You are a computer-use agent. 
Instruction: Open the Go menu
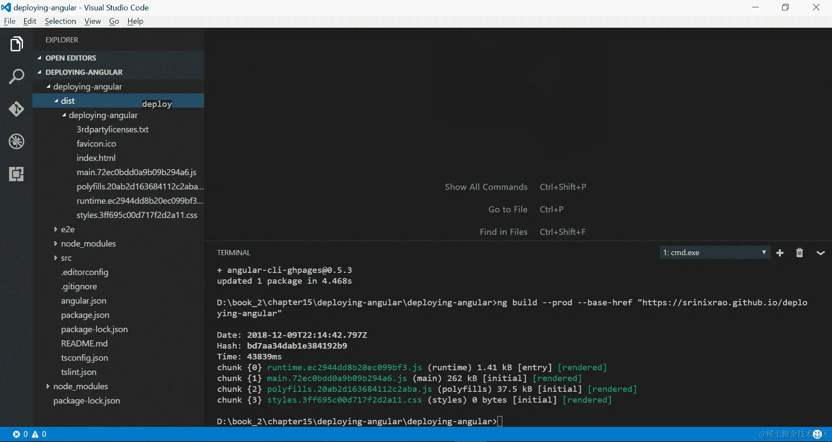click(x=114, y=21)
